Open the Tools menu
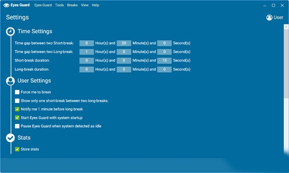The height and width of the screenshot is (173, 289). [x=59, y=5]
